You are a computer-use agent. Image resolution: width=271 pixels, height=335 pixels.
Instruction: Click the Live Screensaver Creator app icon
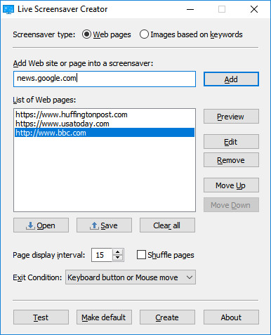pos(8,9)
